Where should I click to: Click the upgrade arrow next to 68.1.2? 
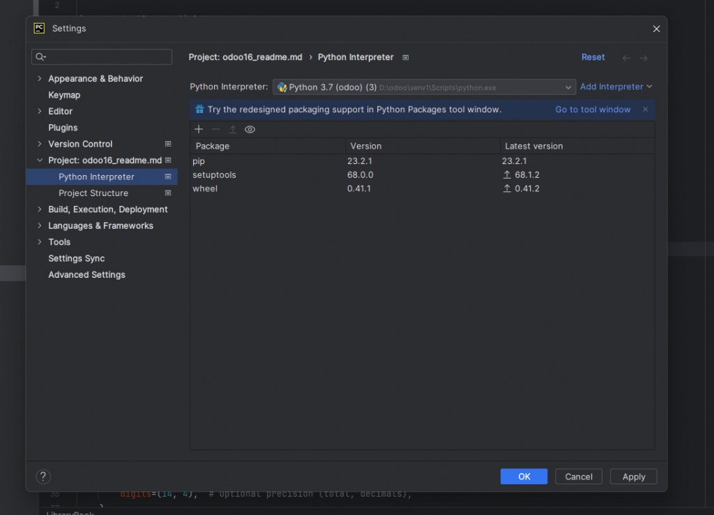coord(507,175)
